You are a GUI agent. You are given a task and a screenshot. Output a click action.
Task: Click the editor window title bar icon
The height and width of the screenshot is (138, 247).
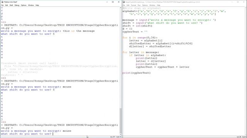[124, 2]
